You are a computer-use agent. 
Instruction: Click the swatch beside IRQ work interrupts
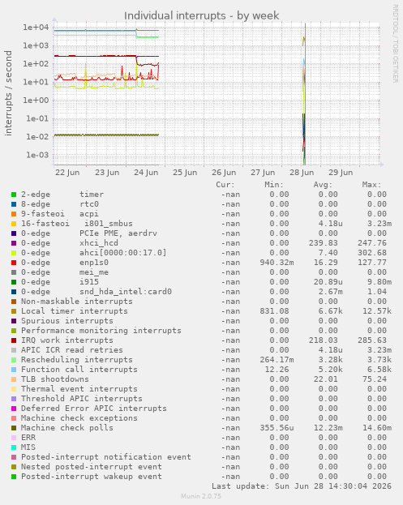[x=14, y=340]
